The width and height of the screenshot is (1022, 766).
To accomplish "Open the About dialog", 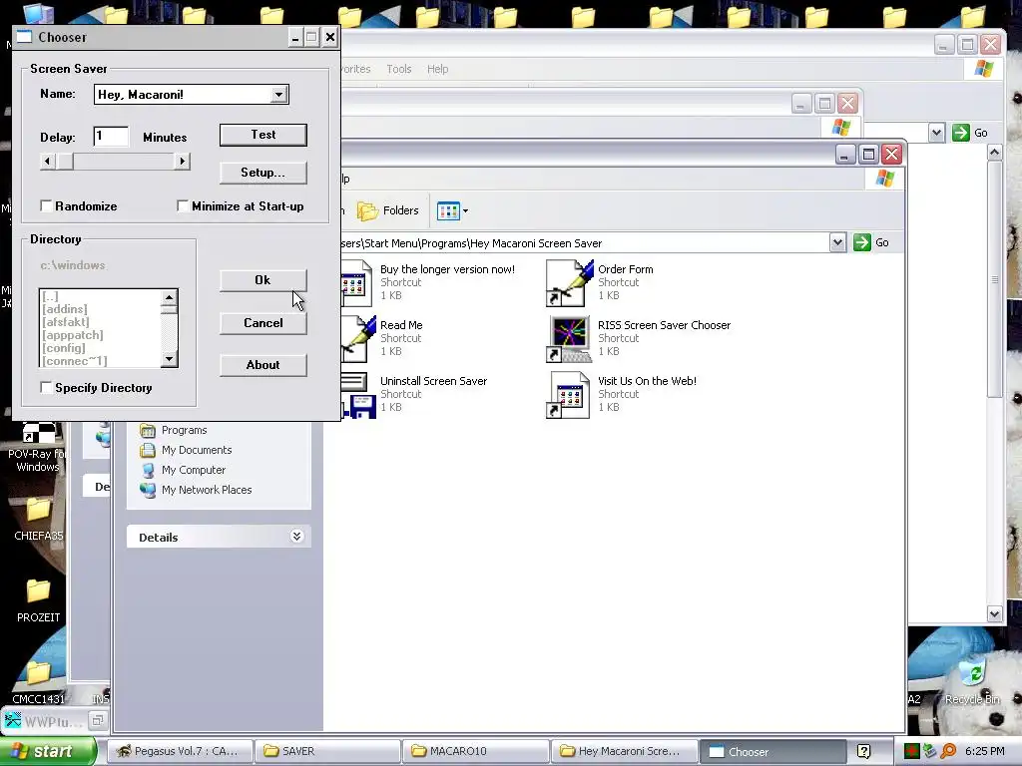I will pos(263,365).
